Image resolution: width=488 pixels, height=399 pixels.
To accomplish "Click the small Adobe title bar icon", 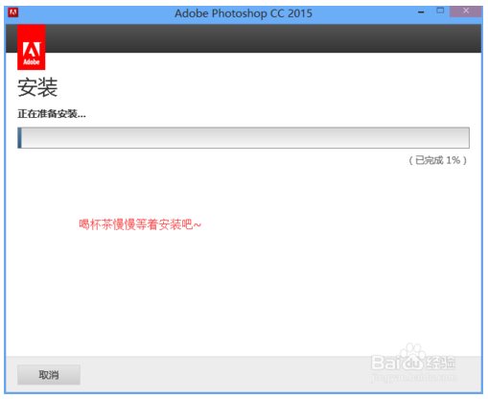I will 13,12.
